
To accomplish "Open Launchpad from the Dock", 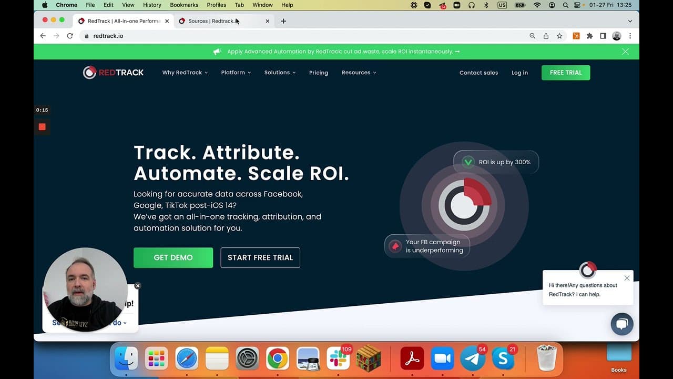I will pos(157,358).
